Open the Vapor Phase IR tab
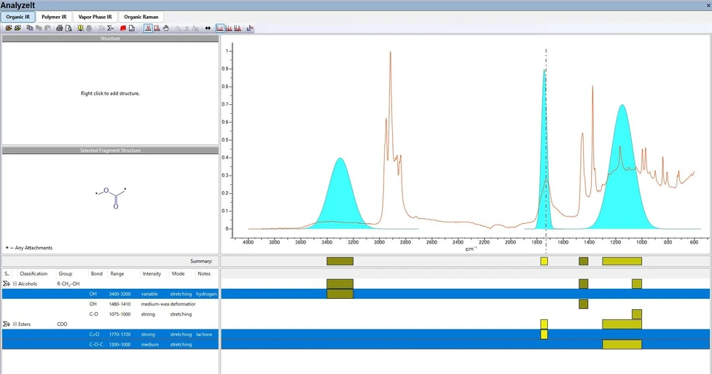 click(x=95, y=16)
